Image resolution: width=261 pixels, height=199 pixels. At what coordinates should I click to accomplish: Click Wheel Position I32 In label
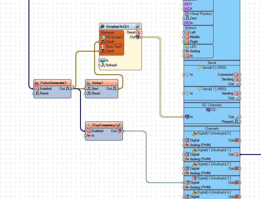click(189, 23)
